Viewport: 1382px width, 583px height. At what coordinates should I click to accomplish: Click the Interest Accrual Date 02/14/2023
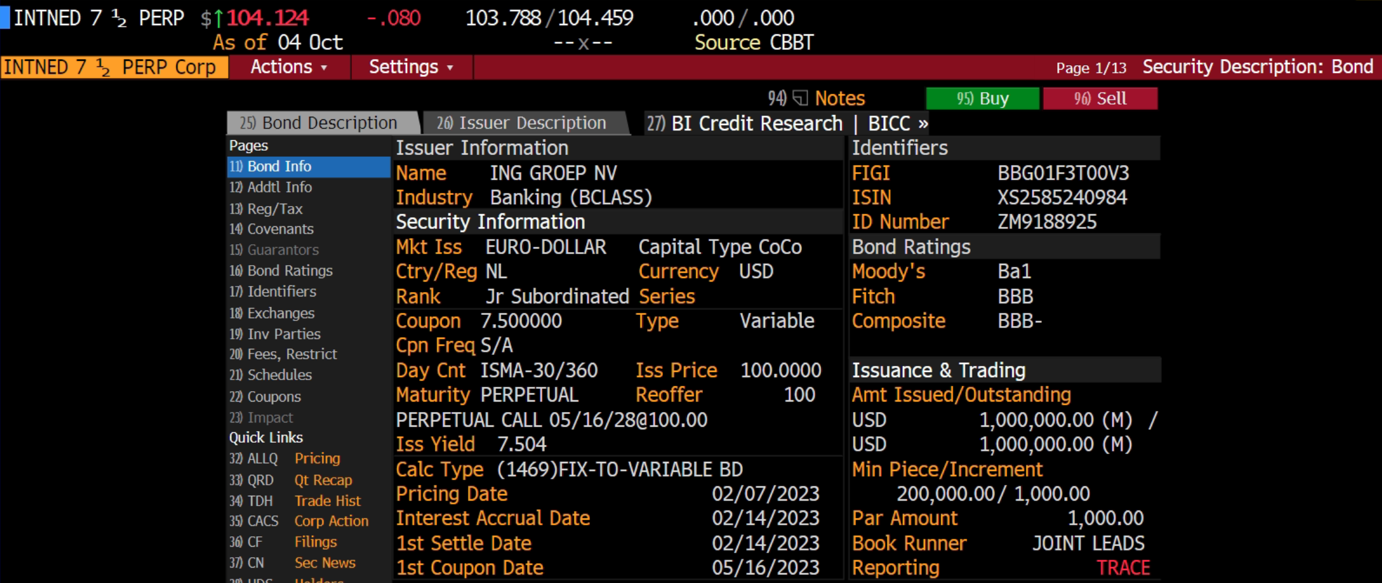766,518
